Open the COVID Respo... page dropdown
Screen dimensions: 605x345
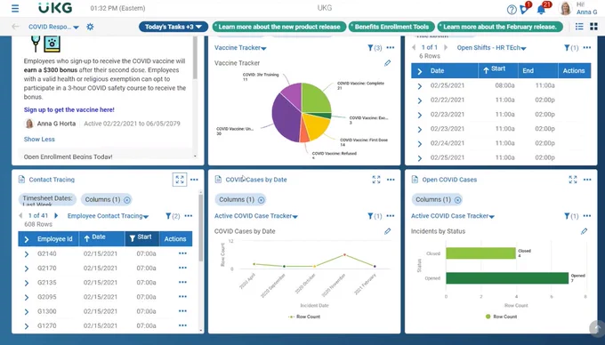click(53, 27)
